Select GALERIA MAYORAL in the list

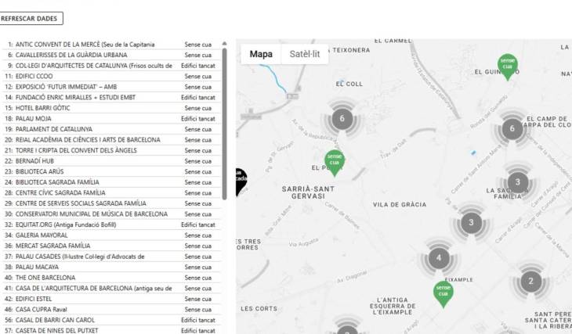click(111, 235)
